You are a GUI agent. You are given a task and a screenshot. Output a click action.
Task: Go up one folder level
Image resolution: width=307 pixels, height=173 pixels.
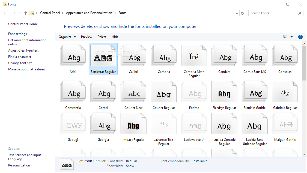[26, 13]
